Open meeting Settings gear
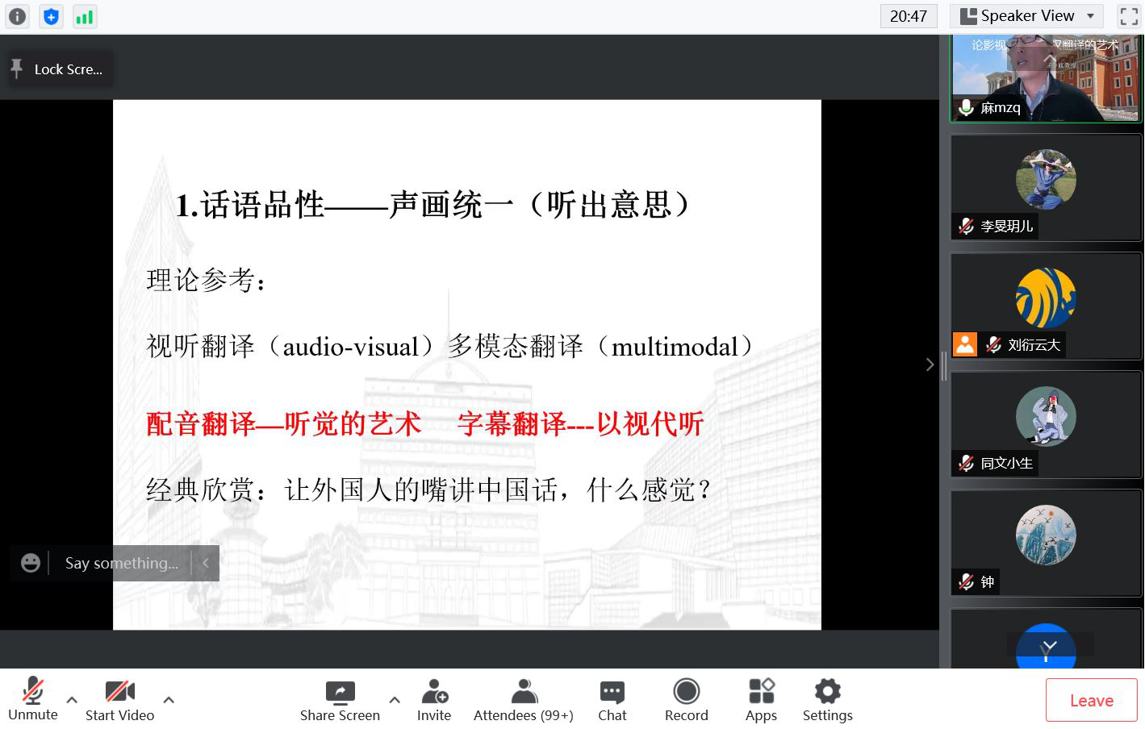The height and width of the screenshot is (729, 1145). [x=827, y=699]
